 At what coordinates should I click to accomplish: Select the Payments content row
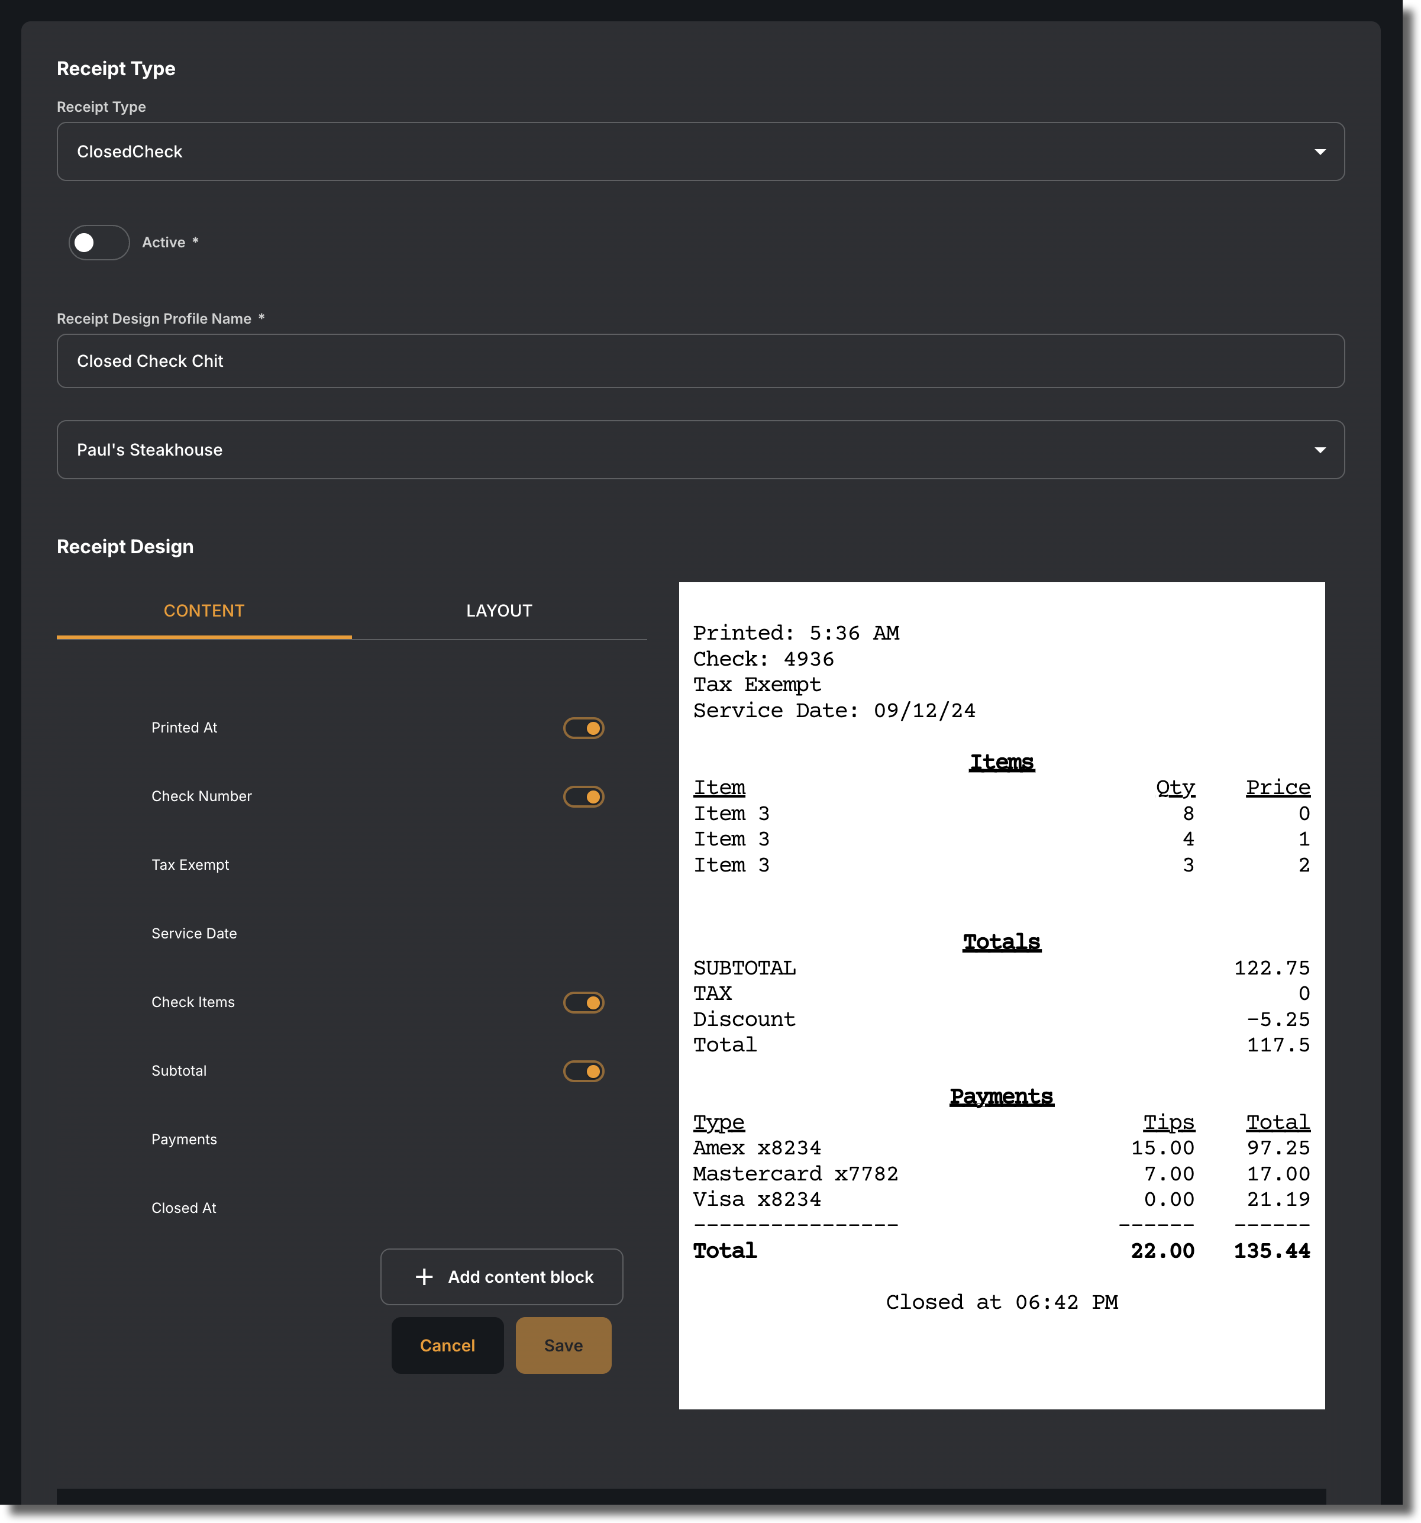[x=184, y=1139]
